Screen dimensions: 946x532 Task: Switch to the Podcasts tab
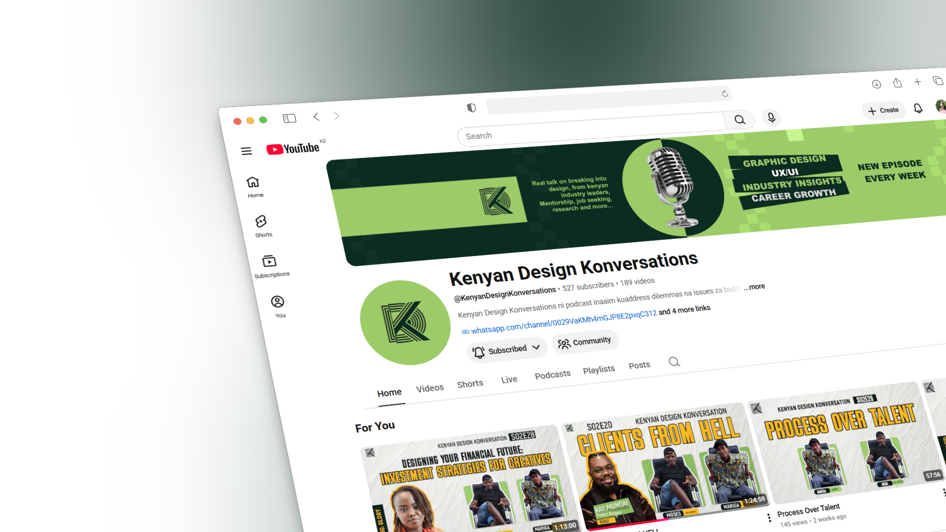tap(552, 375)
